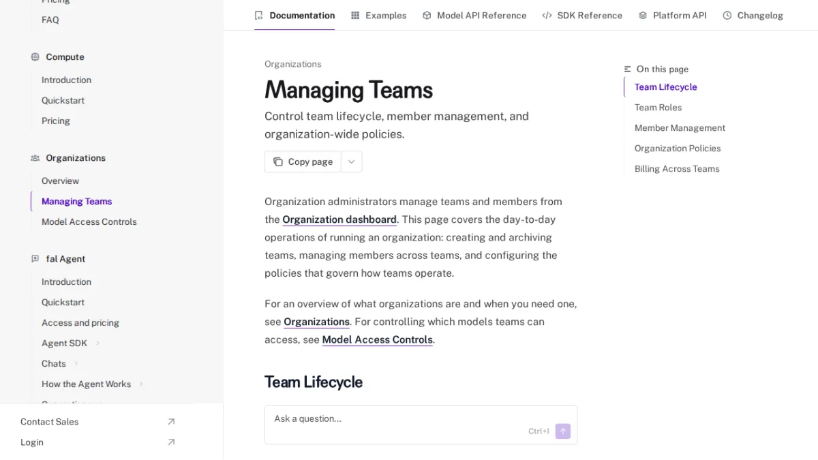Click the fal Agent section chat icon
The image size is (818, 460).
click(x=35, y=258)
